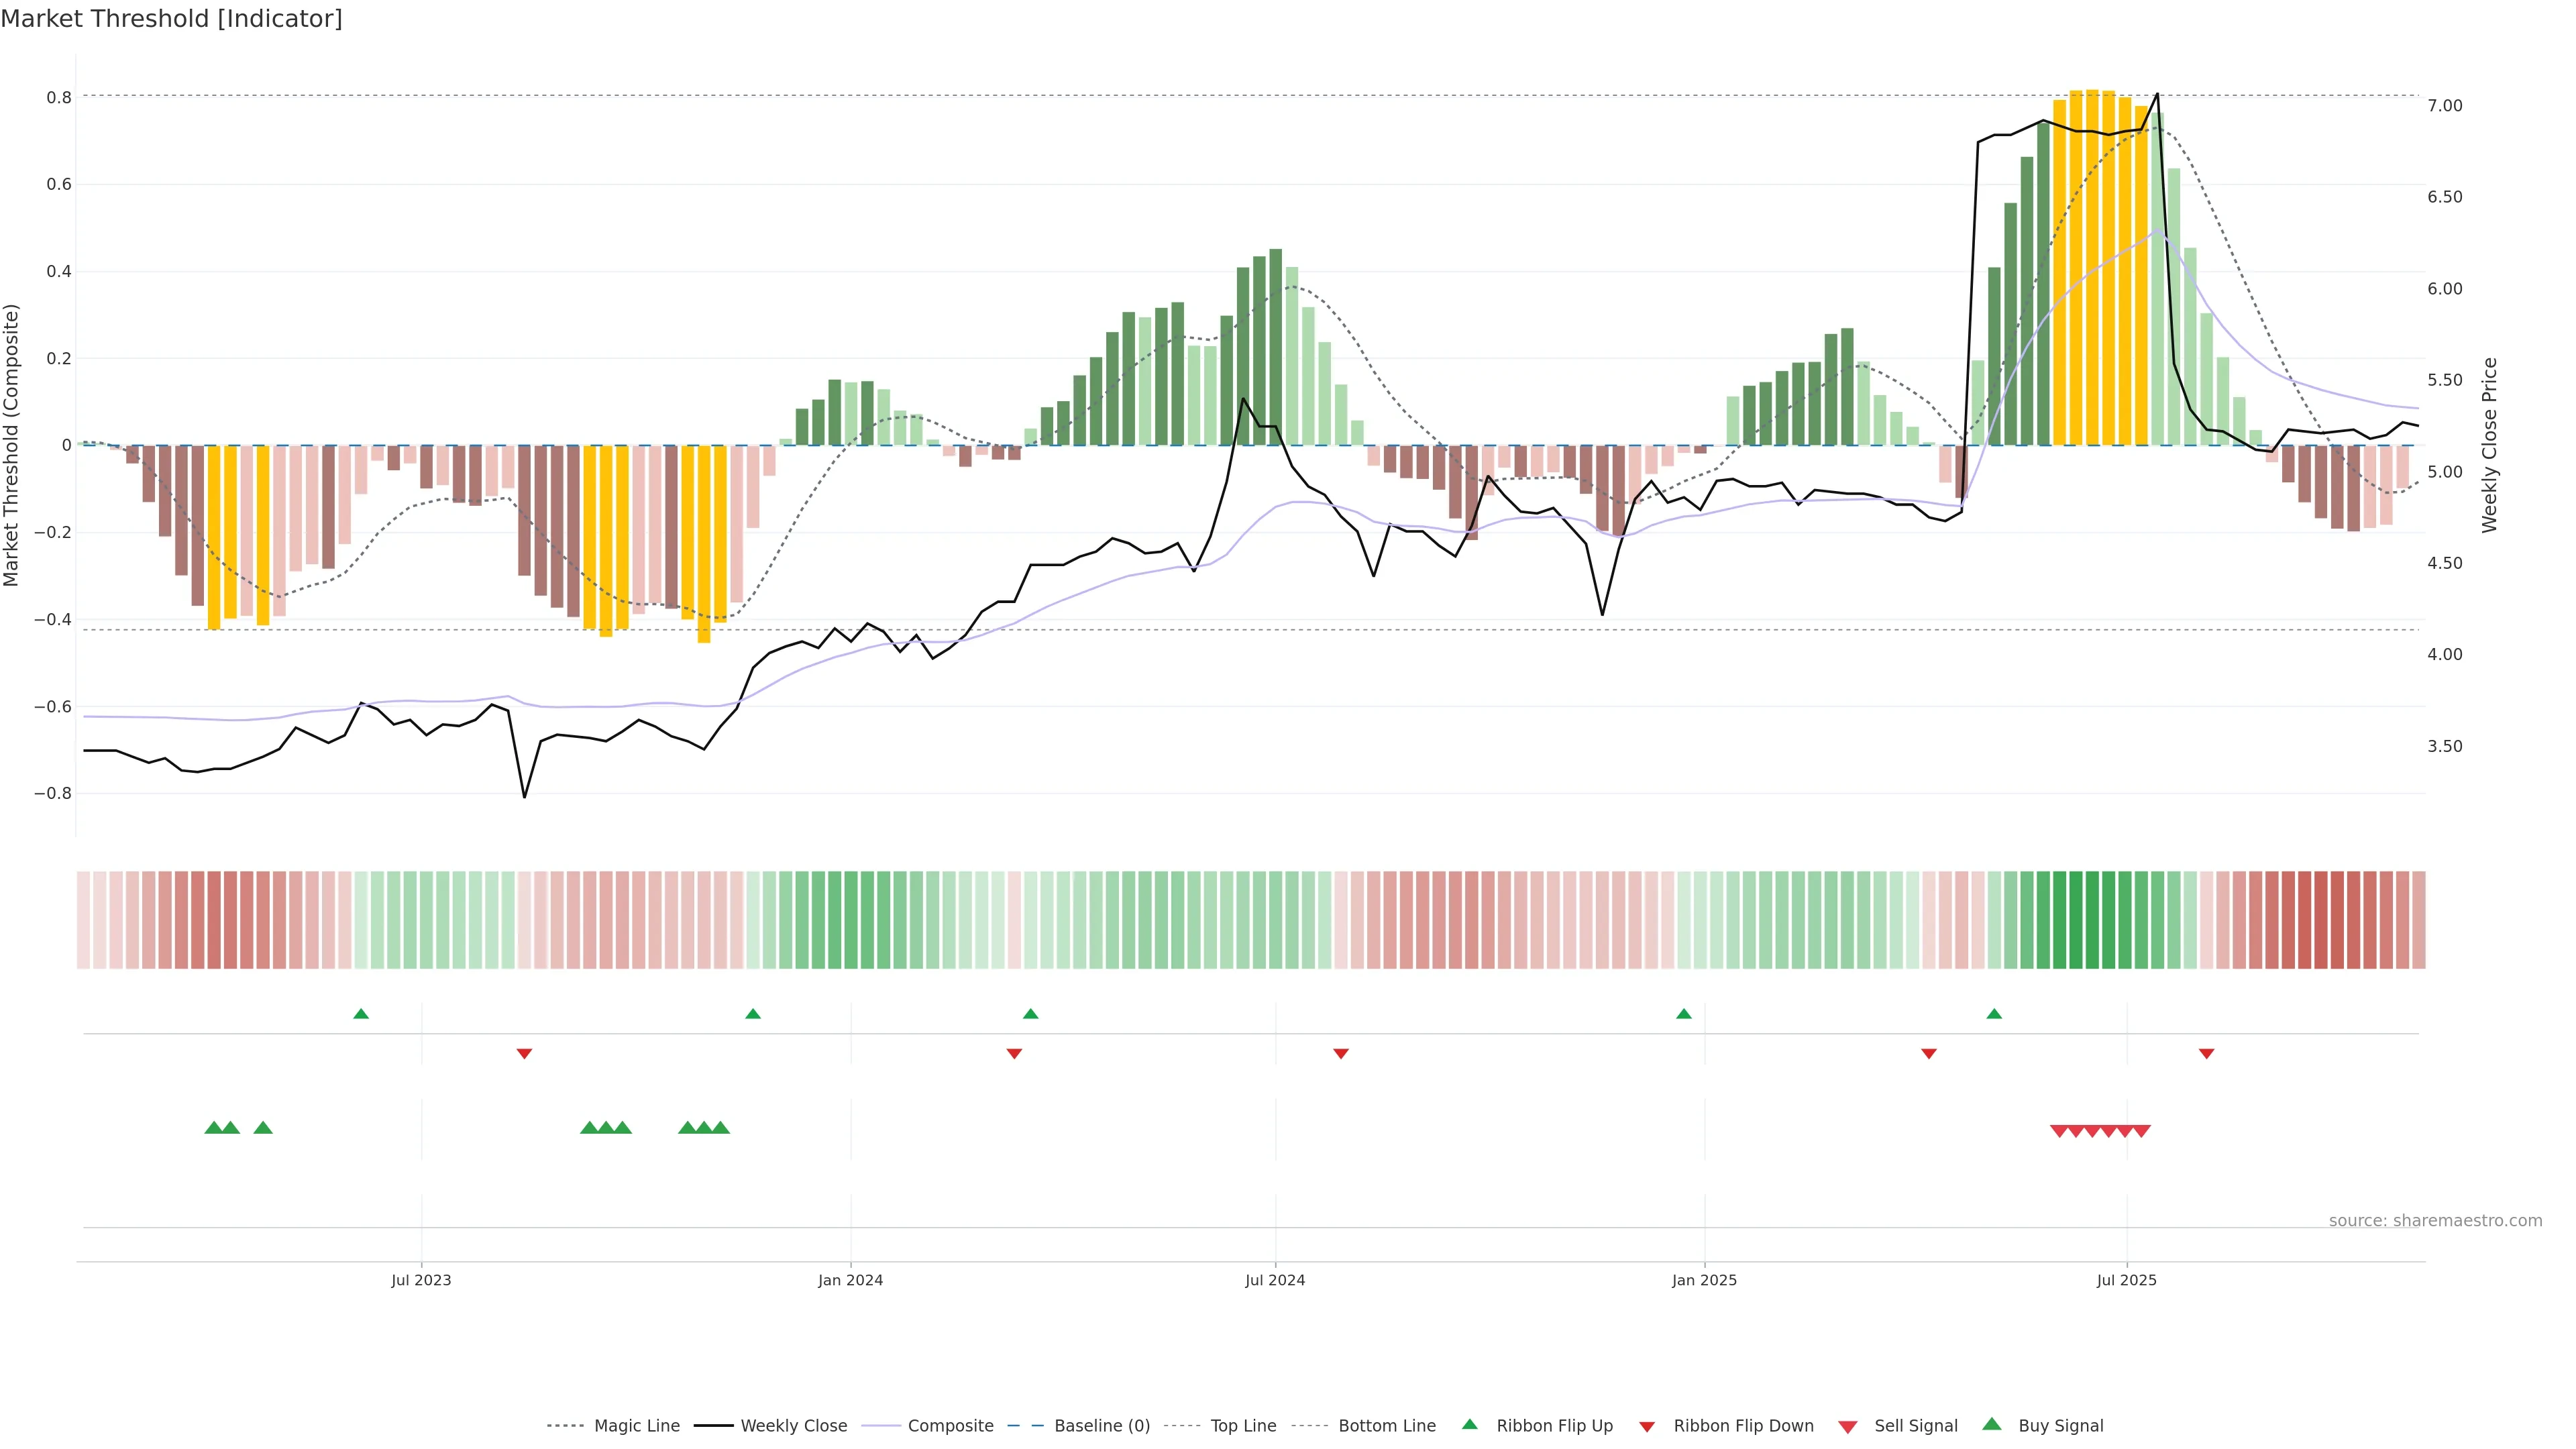Click the Jan 2024 x-axis label
The width and height of the screenshot is (2576, 1449).
(x=850, y=1280)
